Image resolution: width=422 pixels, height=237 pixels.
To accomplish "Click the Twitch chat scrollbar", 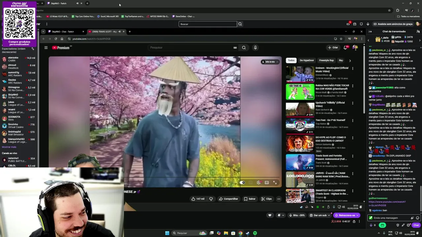I will pyautogui.click(x=420, y=199).
